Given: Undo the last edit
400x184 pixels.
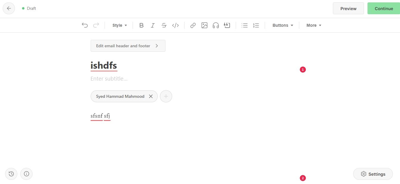Looking at the screenshot, I should pos(85,25).
